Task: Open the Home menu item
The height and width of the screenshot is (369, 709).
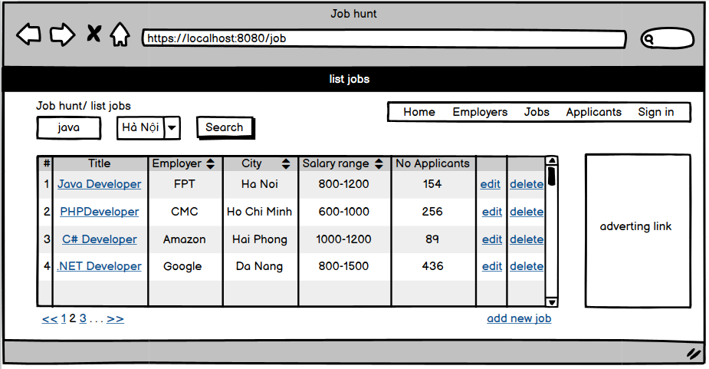Action: click(x=419, y=112)
